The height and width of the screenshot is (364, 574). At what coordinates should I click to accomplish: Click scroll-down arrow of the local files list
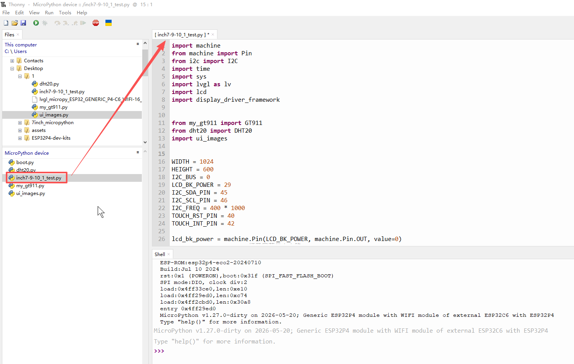(x=145, y=142)
